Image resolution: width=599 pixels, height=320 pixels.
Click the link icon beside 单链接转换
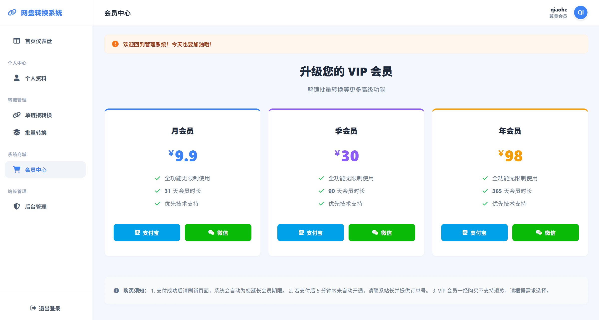(17, 115)
